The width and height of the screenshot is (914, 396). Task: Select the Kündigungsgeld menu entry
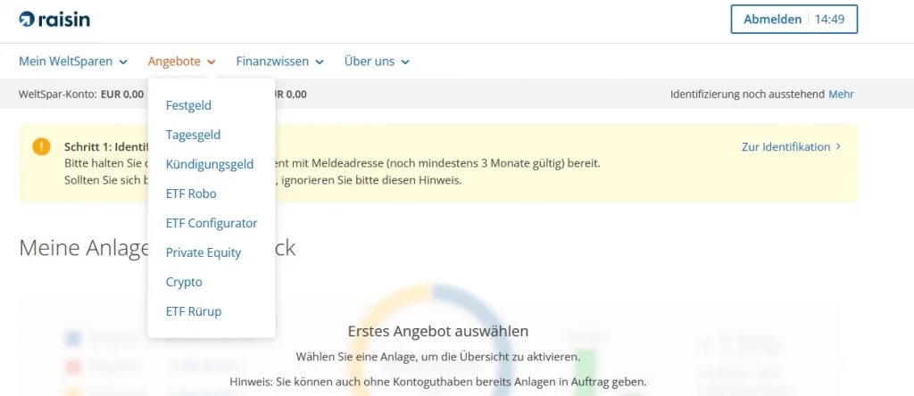[x=210, y=164]
